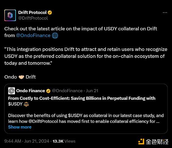
Task: Open the 9:44 AM Jun 21, 2024 timestamp
Action: (27, 141)
